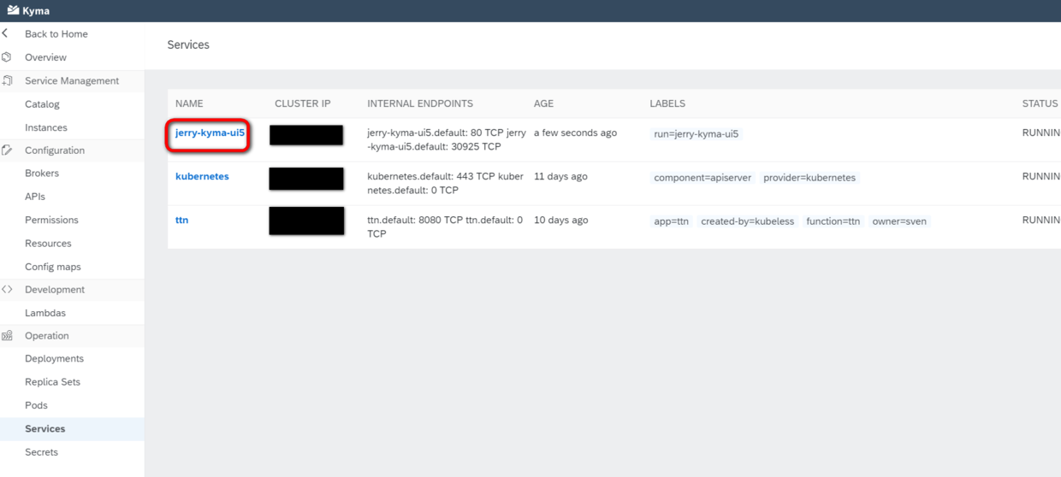Open Brokers under Configuration
This screenshot has width=1061, height=477.
tap(42, 174)
